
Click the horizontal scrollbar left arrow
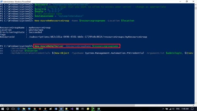[x=1, y=105]
